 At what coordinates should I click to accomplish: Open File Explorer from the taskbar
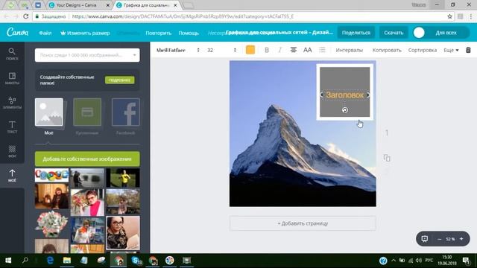(x=67, y=261)
